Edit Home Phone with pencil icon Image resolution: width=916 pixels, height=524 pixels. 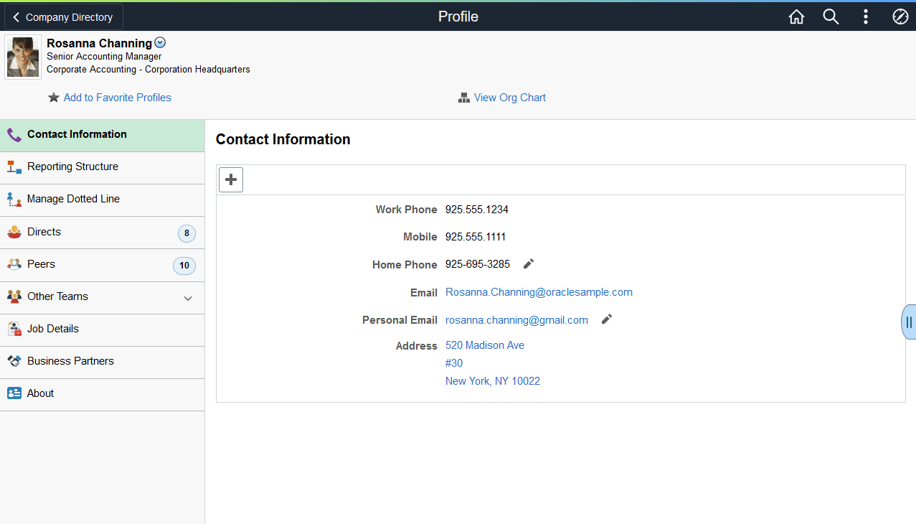point(529,264)
